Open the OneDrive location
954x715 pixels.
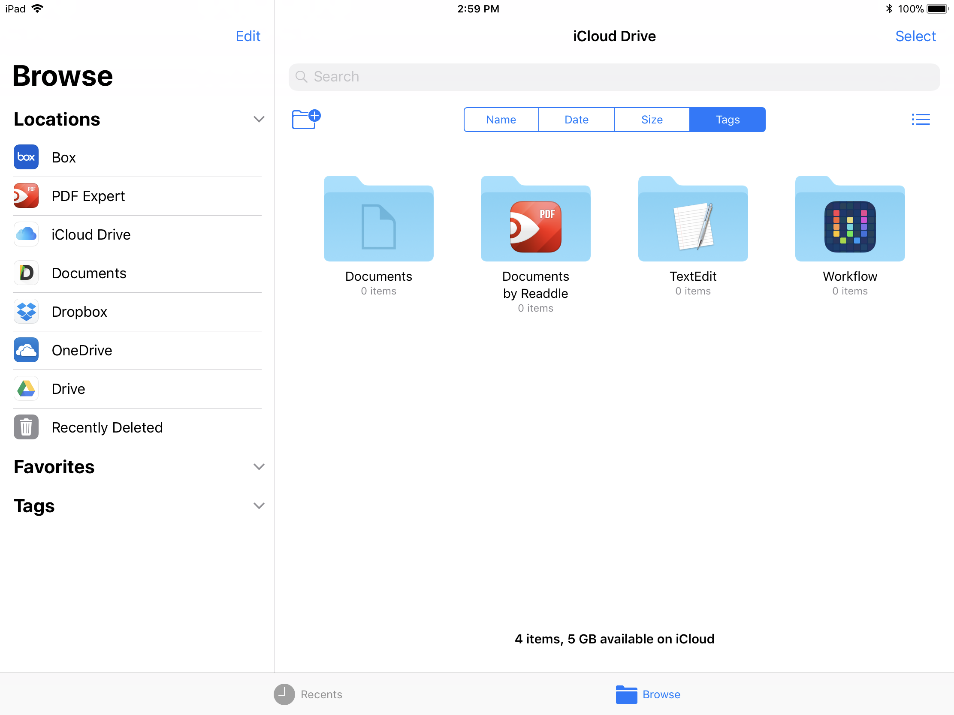pyautogui.click(x=82, y=350)
